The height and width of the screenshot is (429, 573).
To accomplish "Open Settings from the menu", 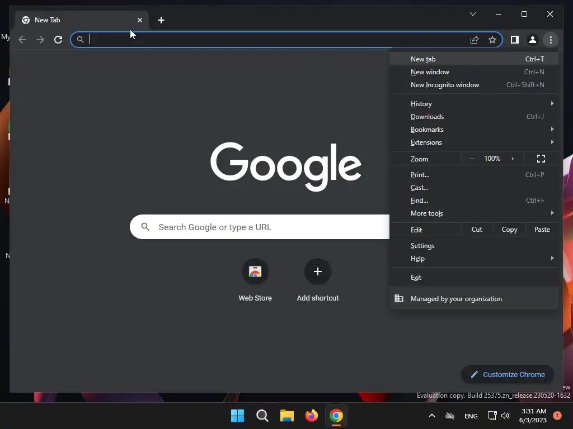I will (x=473, y=246).
